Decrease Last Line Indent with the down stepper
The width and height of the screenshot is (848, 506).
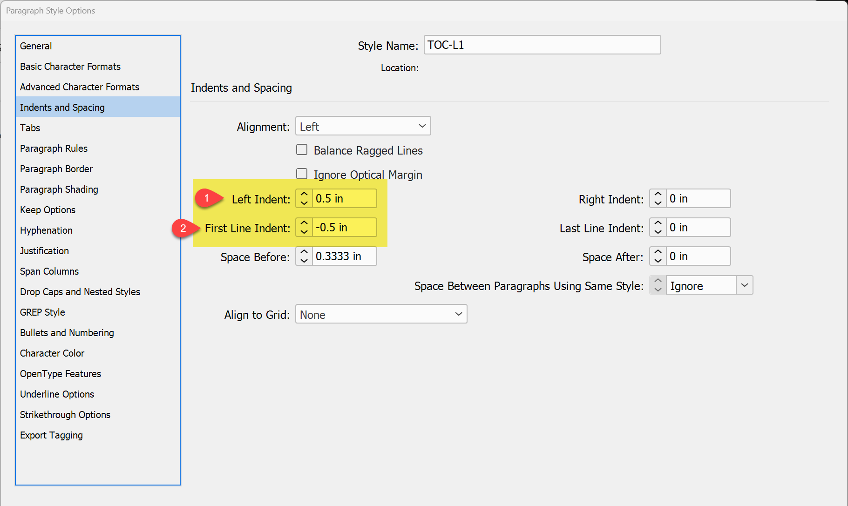click(x=658, y=231)
